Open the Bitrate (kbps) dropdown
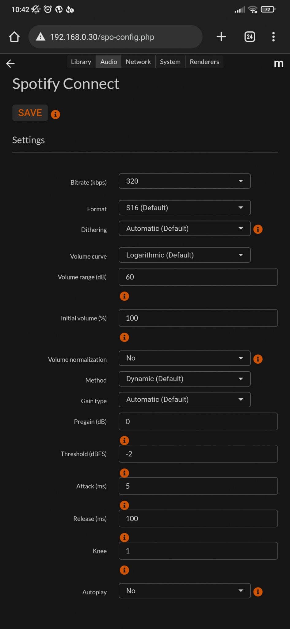Viewport: 290px width, 629px height. tap(185, 181)
